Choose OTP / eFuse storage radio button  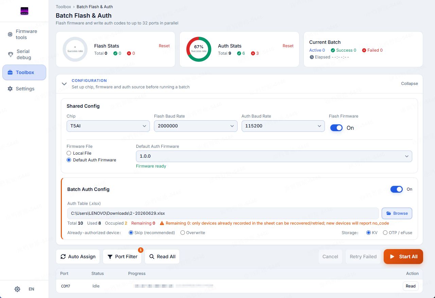pos(385,233)
